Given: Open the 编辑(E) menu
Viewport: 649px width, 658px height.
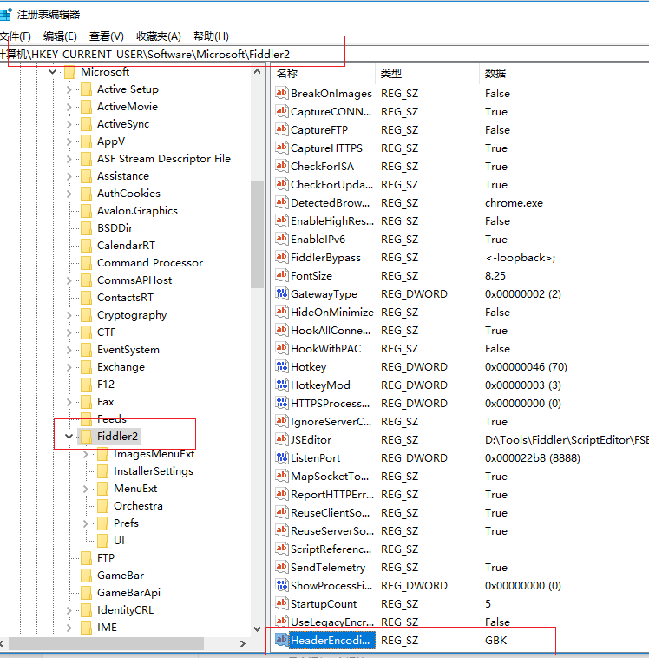Looking at the screenshot, I should pyautogui.click(x=60, y=36).
